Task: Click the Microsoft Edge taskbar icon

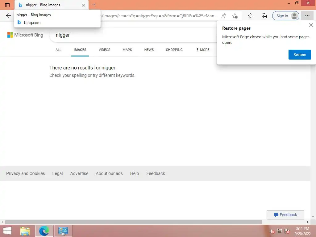Action: pos(44,231)
